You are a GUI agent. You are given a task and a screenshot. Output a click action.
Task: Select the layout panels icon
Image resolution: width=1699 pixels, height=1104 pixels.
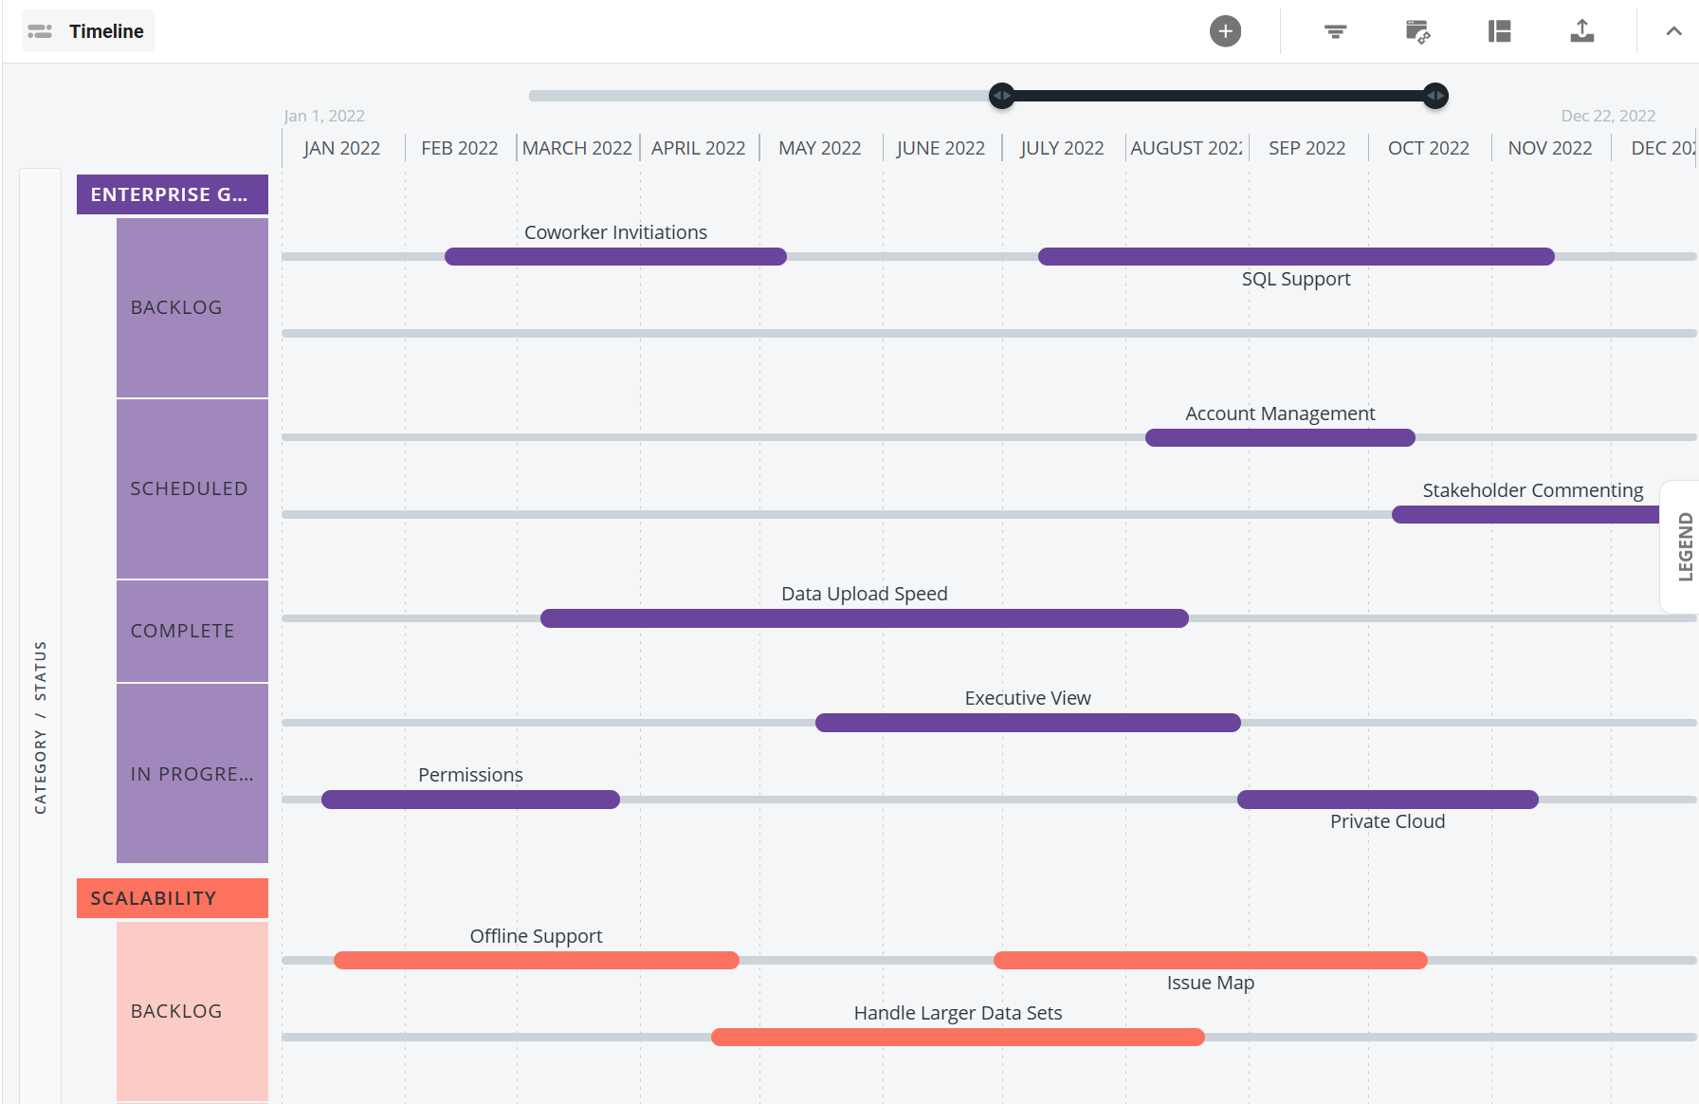click(1499, 30)
